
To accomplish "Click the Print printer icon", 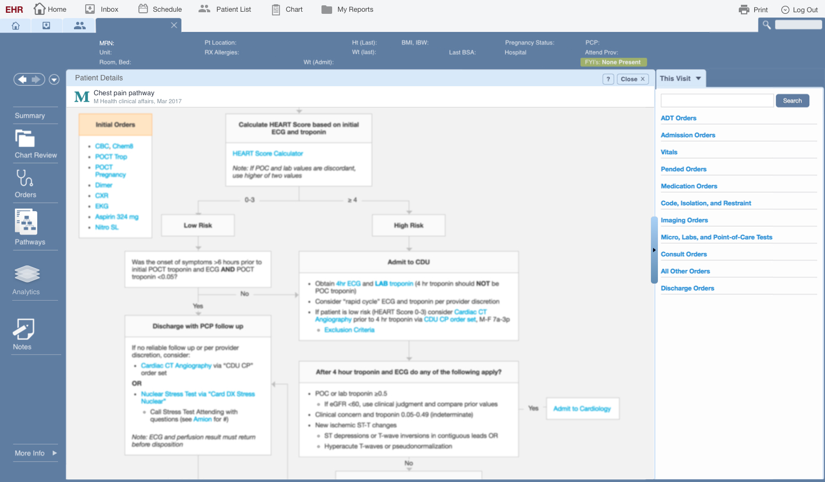I will point(744,10).
